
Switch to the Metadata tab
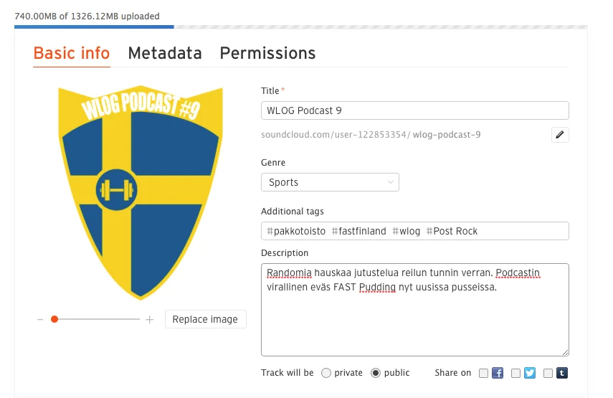tap(165, 53)
